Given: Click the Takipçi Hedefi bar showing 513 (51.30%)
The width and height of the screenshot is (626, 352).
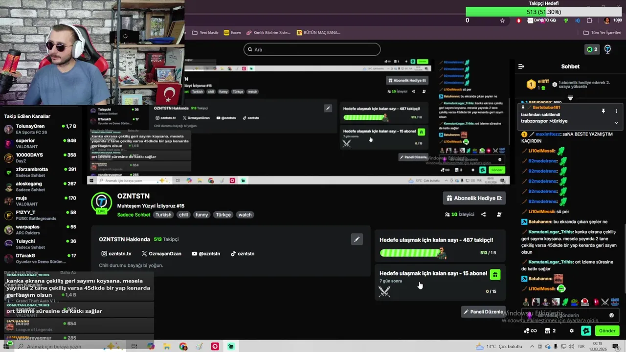Looking at the screenshot, I should click(x=543, y=12).
